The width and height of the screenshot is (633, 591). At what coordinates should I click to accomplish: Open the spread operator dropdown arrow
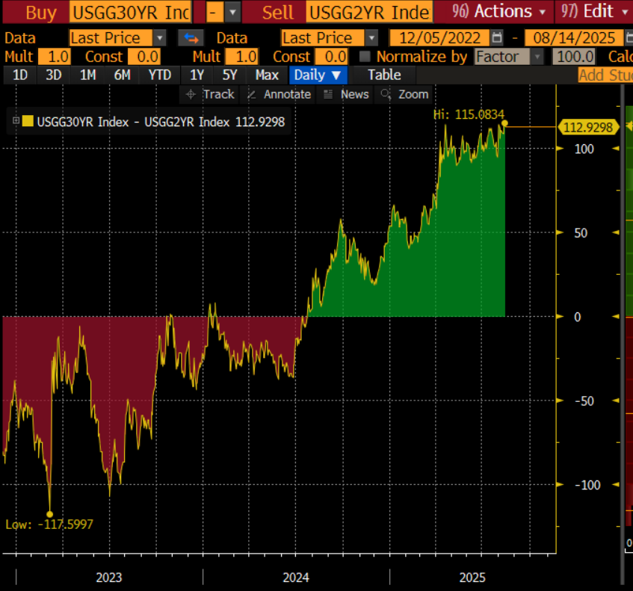click(232, 13)
